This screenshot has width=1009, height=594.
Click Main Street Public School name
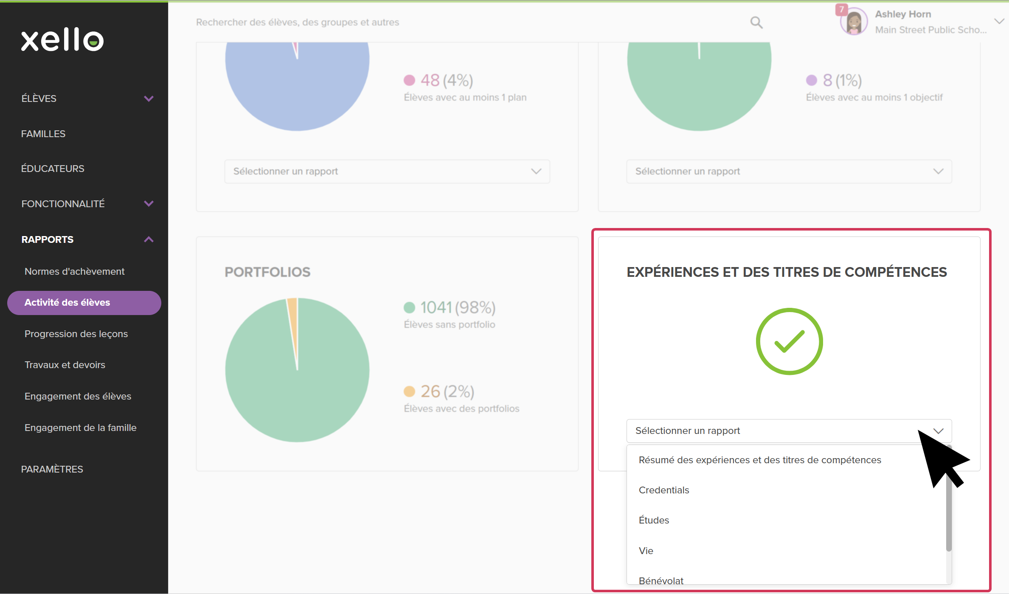931,30
